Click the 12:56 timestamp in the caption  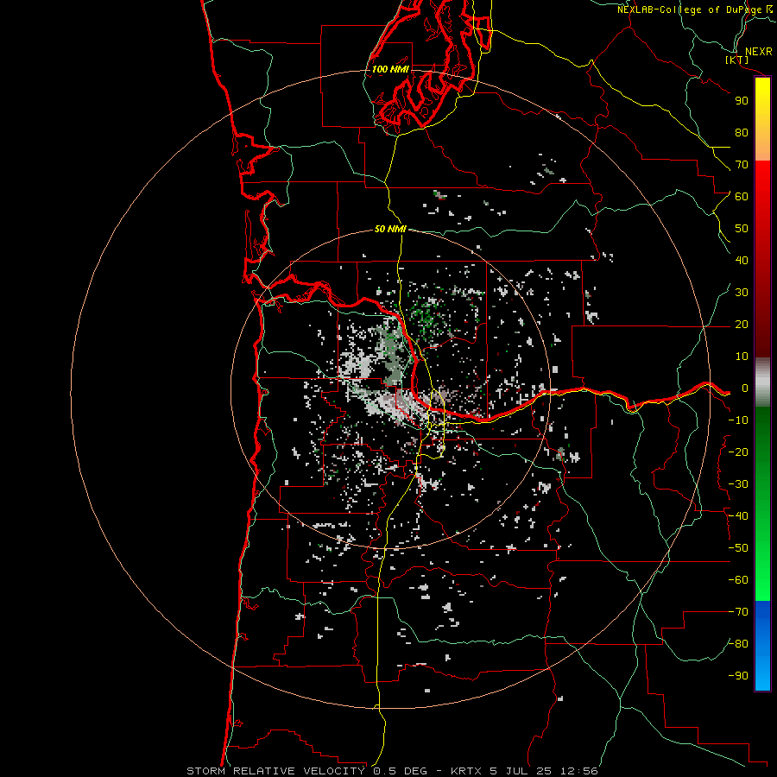click(578, 771)
